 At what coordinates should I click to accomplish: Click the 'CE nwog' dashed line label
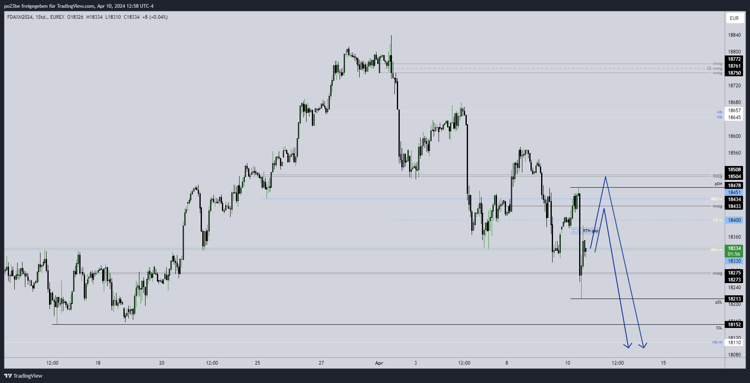(x=714, y=69)
